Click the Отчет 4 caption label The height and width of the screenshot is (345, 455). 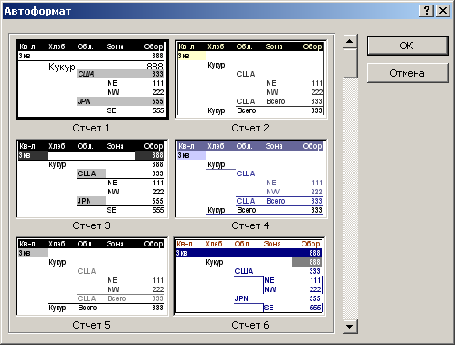(250, 225)
